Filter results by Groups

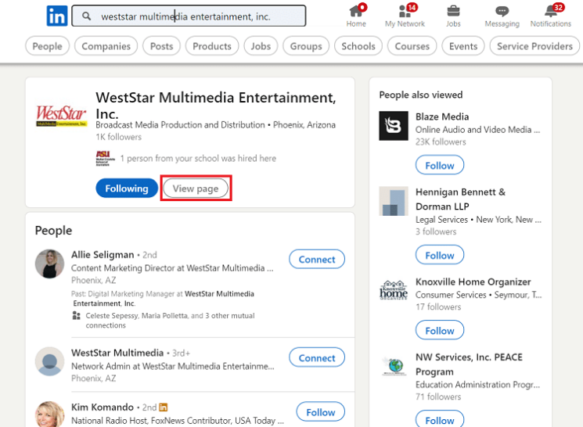click(306, 46)
